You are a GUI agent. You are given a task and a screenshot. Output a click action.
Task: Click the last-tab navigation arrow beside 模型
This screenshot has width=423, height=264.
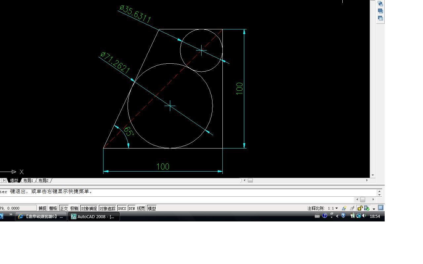(x=4, y=181)
